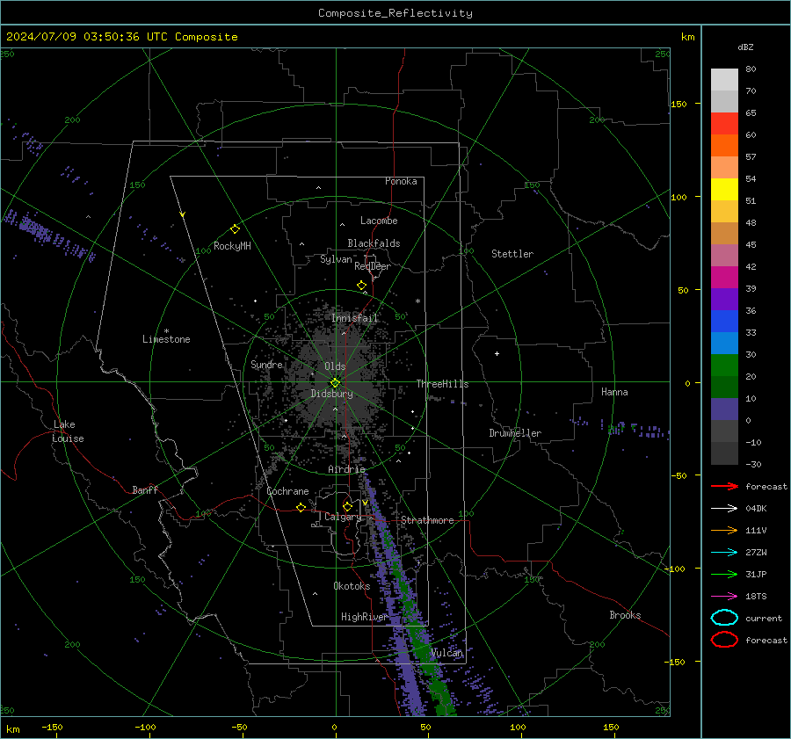Click the Vulcan city label
Viewport: 791px width, 739px height.
tap(446, 653)
